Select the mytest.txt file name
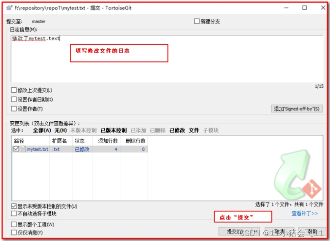 click(38, 150)
